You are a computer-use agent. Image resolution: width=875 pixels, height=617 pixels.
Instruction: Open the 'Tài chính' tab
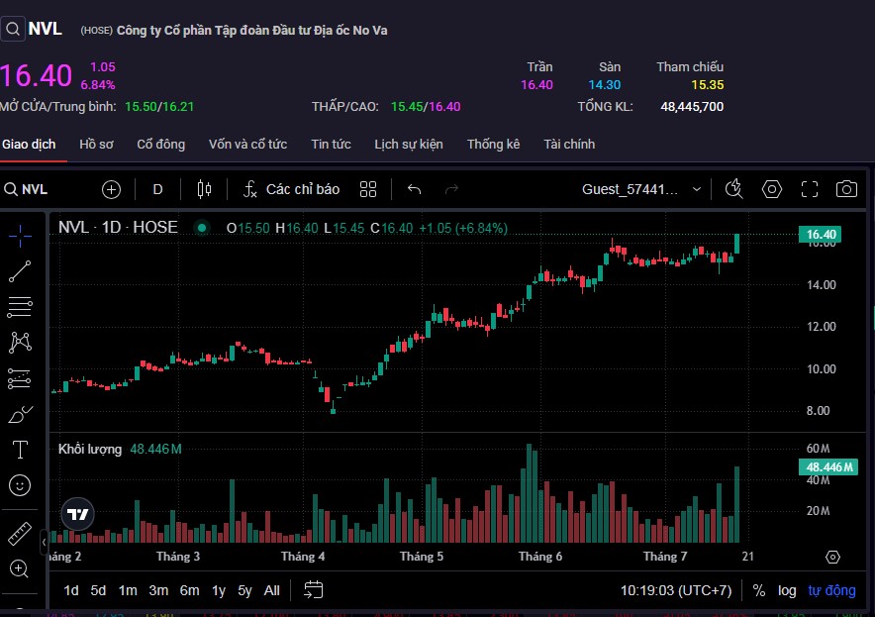click(569, 145)
